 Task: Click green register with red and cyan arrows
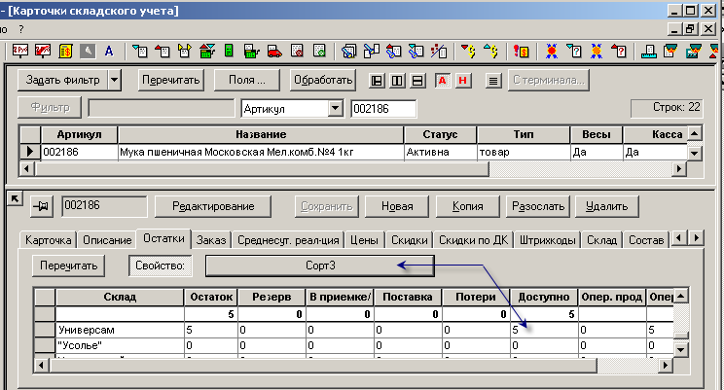(x=207, y=51)
